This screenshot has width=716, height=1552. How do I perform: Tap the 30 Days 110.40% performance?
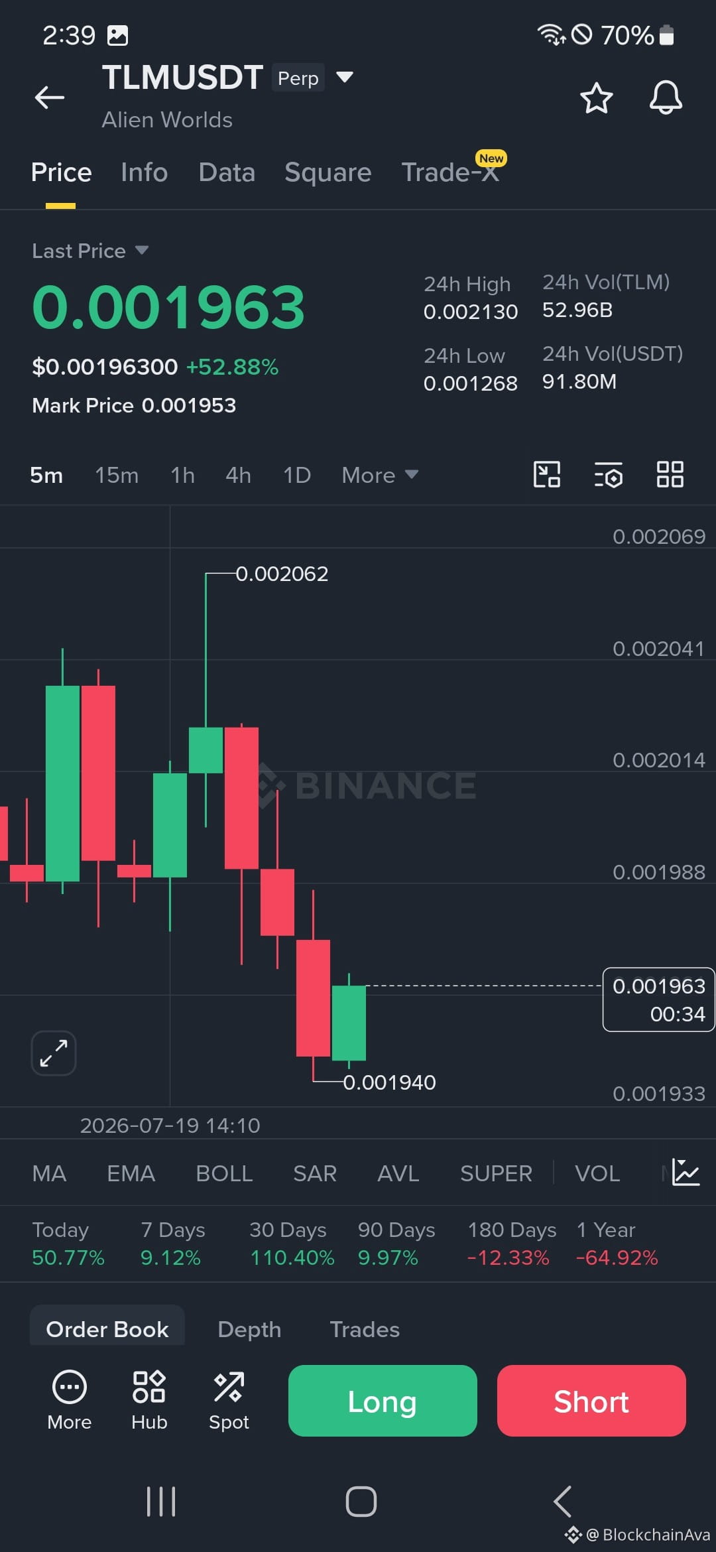292,1244
